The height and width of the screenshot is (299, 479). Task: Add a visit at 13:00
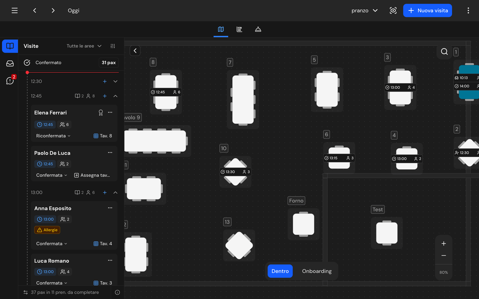105,192
